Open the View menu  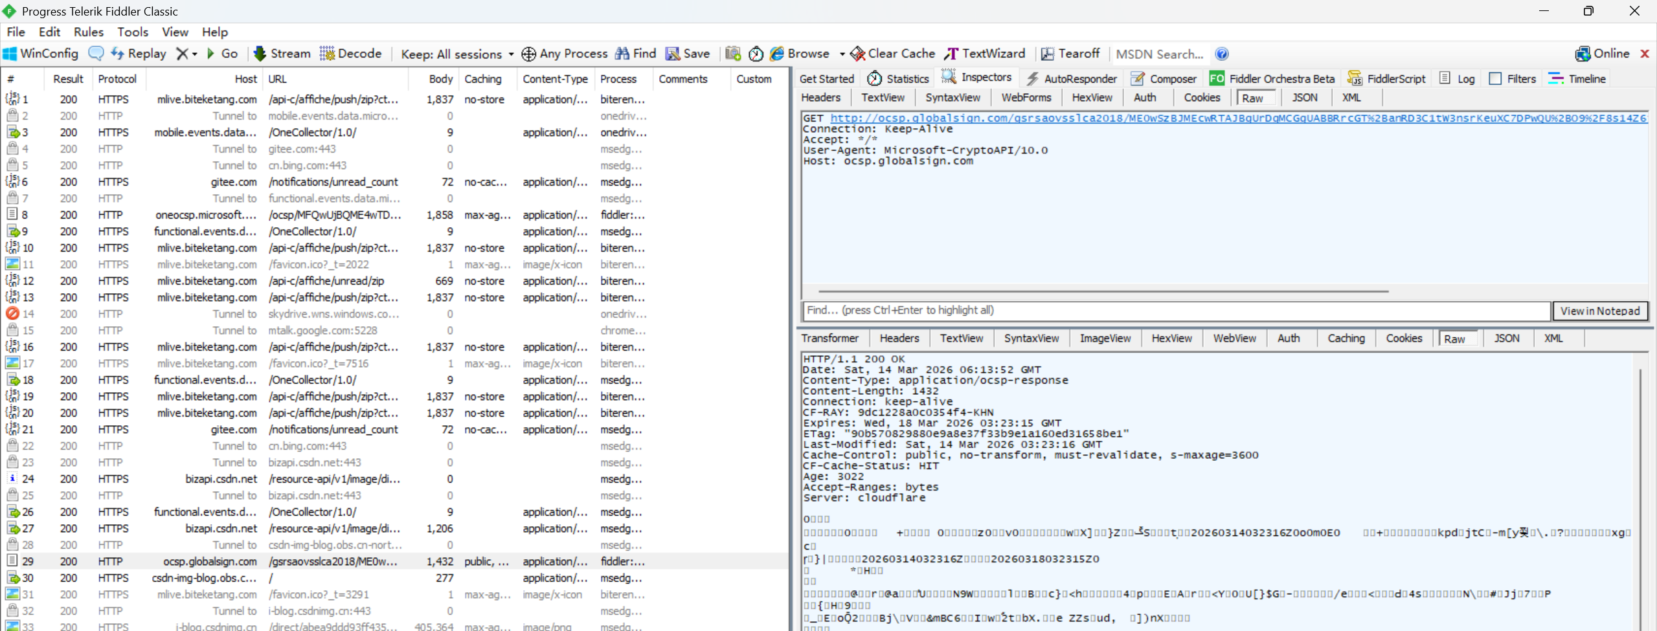pyautogui.click(x=175, y=32)
